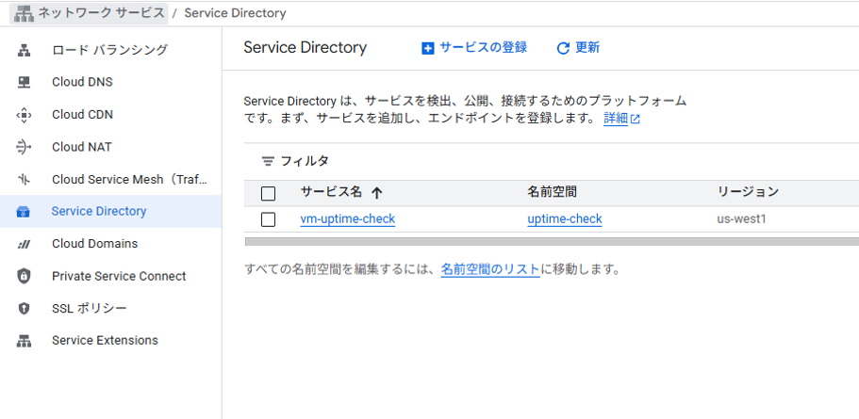Click the Cloud CDN icon

click(x=24, y=115)
